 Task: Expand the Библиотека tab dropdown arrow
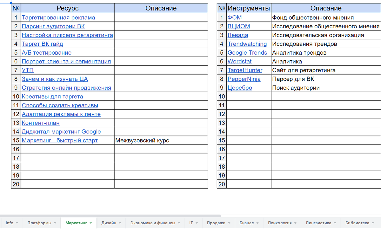tap(373, 223)
